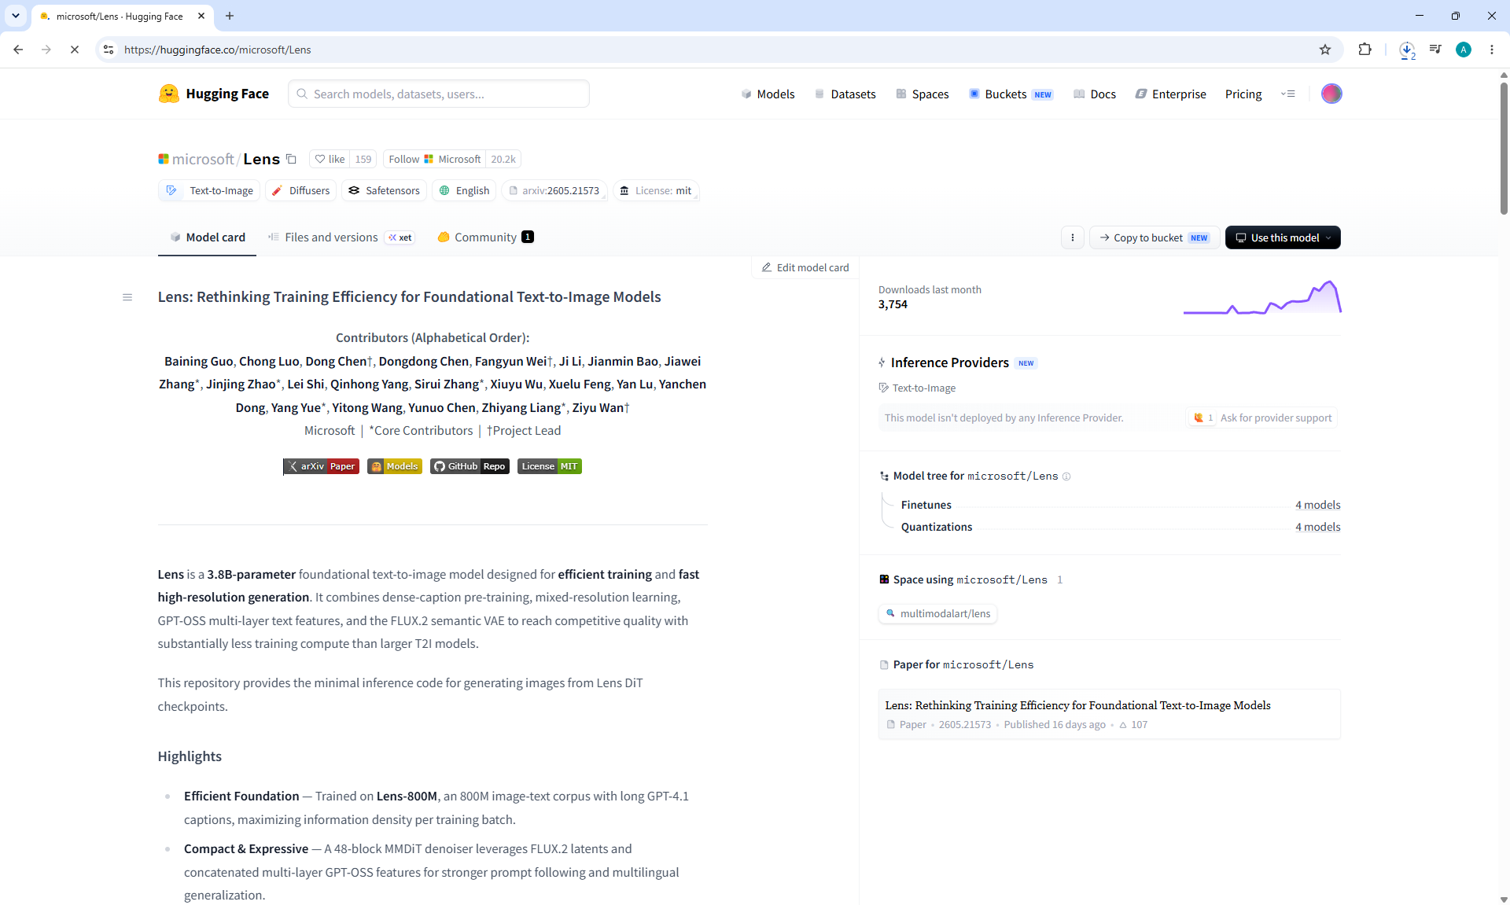Go back to the previous page
1510x905 pixels.
[18, 50]
